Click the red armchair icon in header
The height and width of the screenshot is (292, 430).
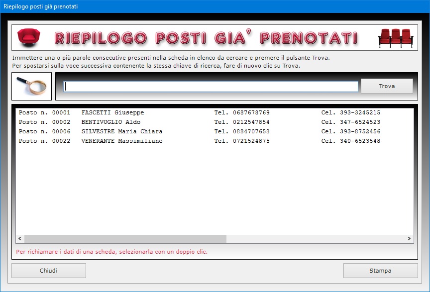click(x=28, y=37)
